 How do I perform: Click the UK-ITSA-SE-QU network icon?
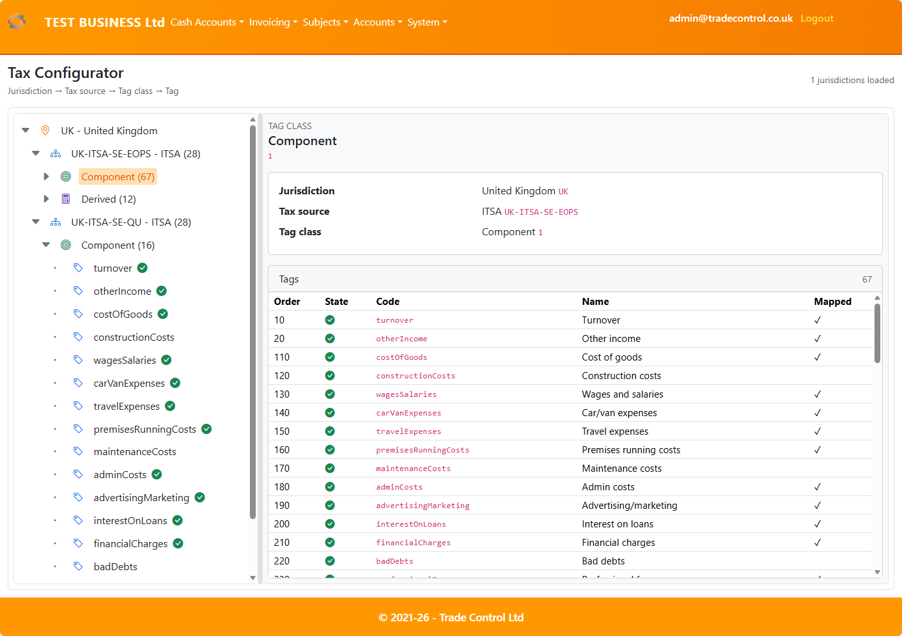56,222
